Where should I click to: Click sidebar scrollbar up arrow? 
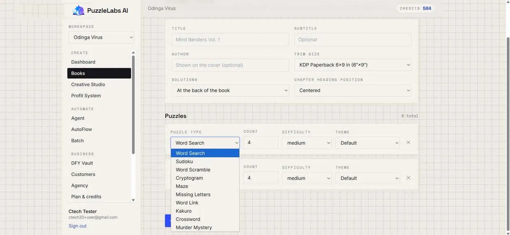click(x=133, y=53)
